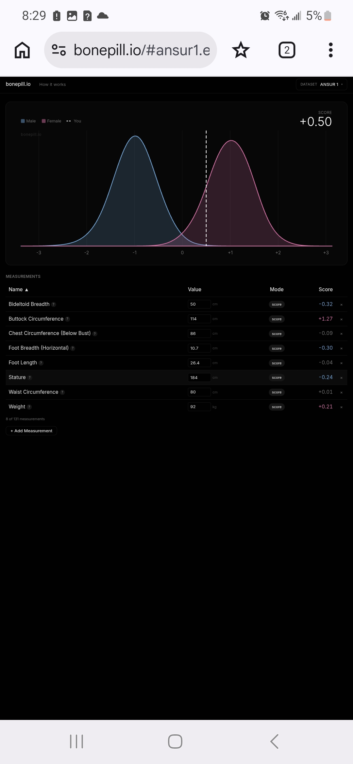Remove the Foot Length measurement row

pos(341,363)
